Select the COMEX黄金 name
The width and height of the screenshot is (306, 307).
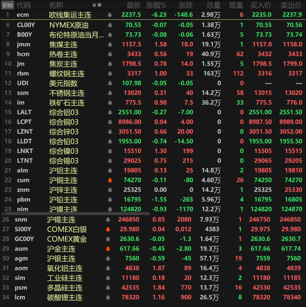(x=67, y=239)
